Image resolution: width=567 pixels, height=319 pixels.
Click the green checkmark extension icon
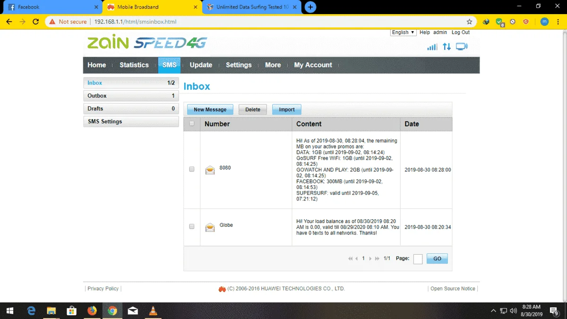point(499,22)
